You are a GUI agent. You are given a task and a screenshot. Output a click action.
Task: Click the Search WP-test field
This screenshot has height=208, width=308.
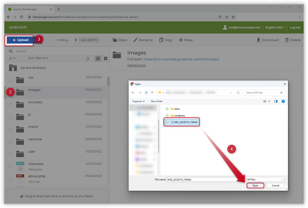coord(263,93)
